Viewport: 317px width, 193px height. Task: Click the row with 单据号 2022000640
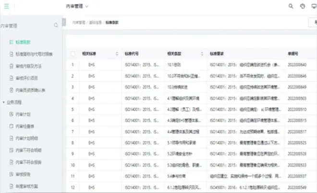pyautogui.click(x=192, y=65)
